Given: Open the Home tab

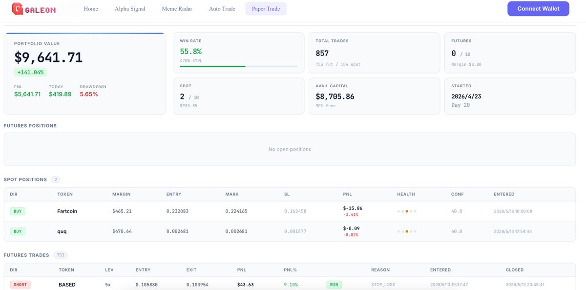Looking at the screenshot, I should (91, 9).
